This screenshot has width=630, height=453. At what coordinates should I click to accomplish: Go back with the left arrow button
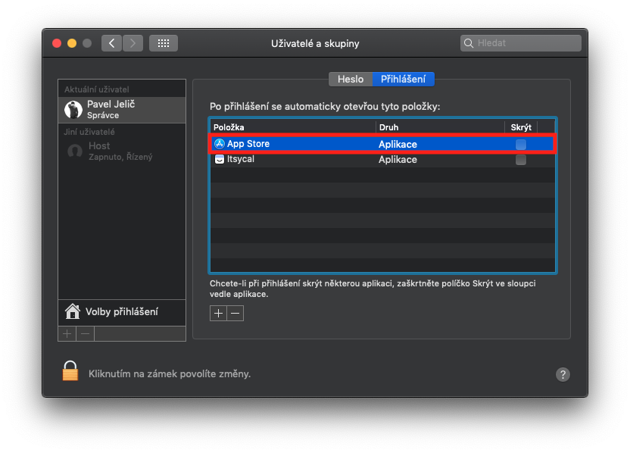[x=111, y=43]
